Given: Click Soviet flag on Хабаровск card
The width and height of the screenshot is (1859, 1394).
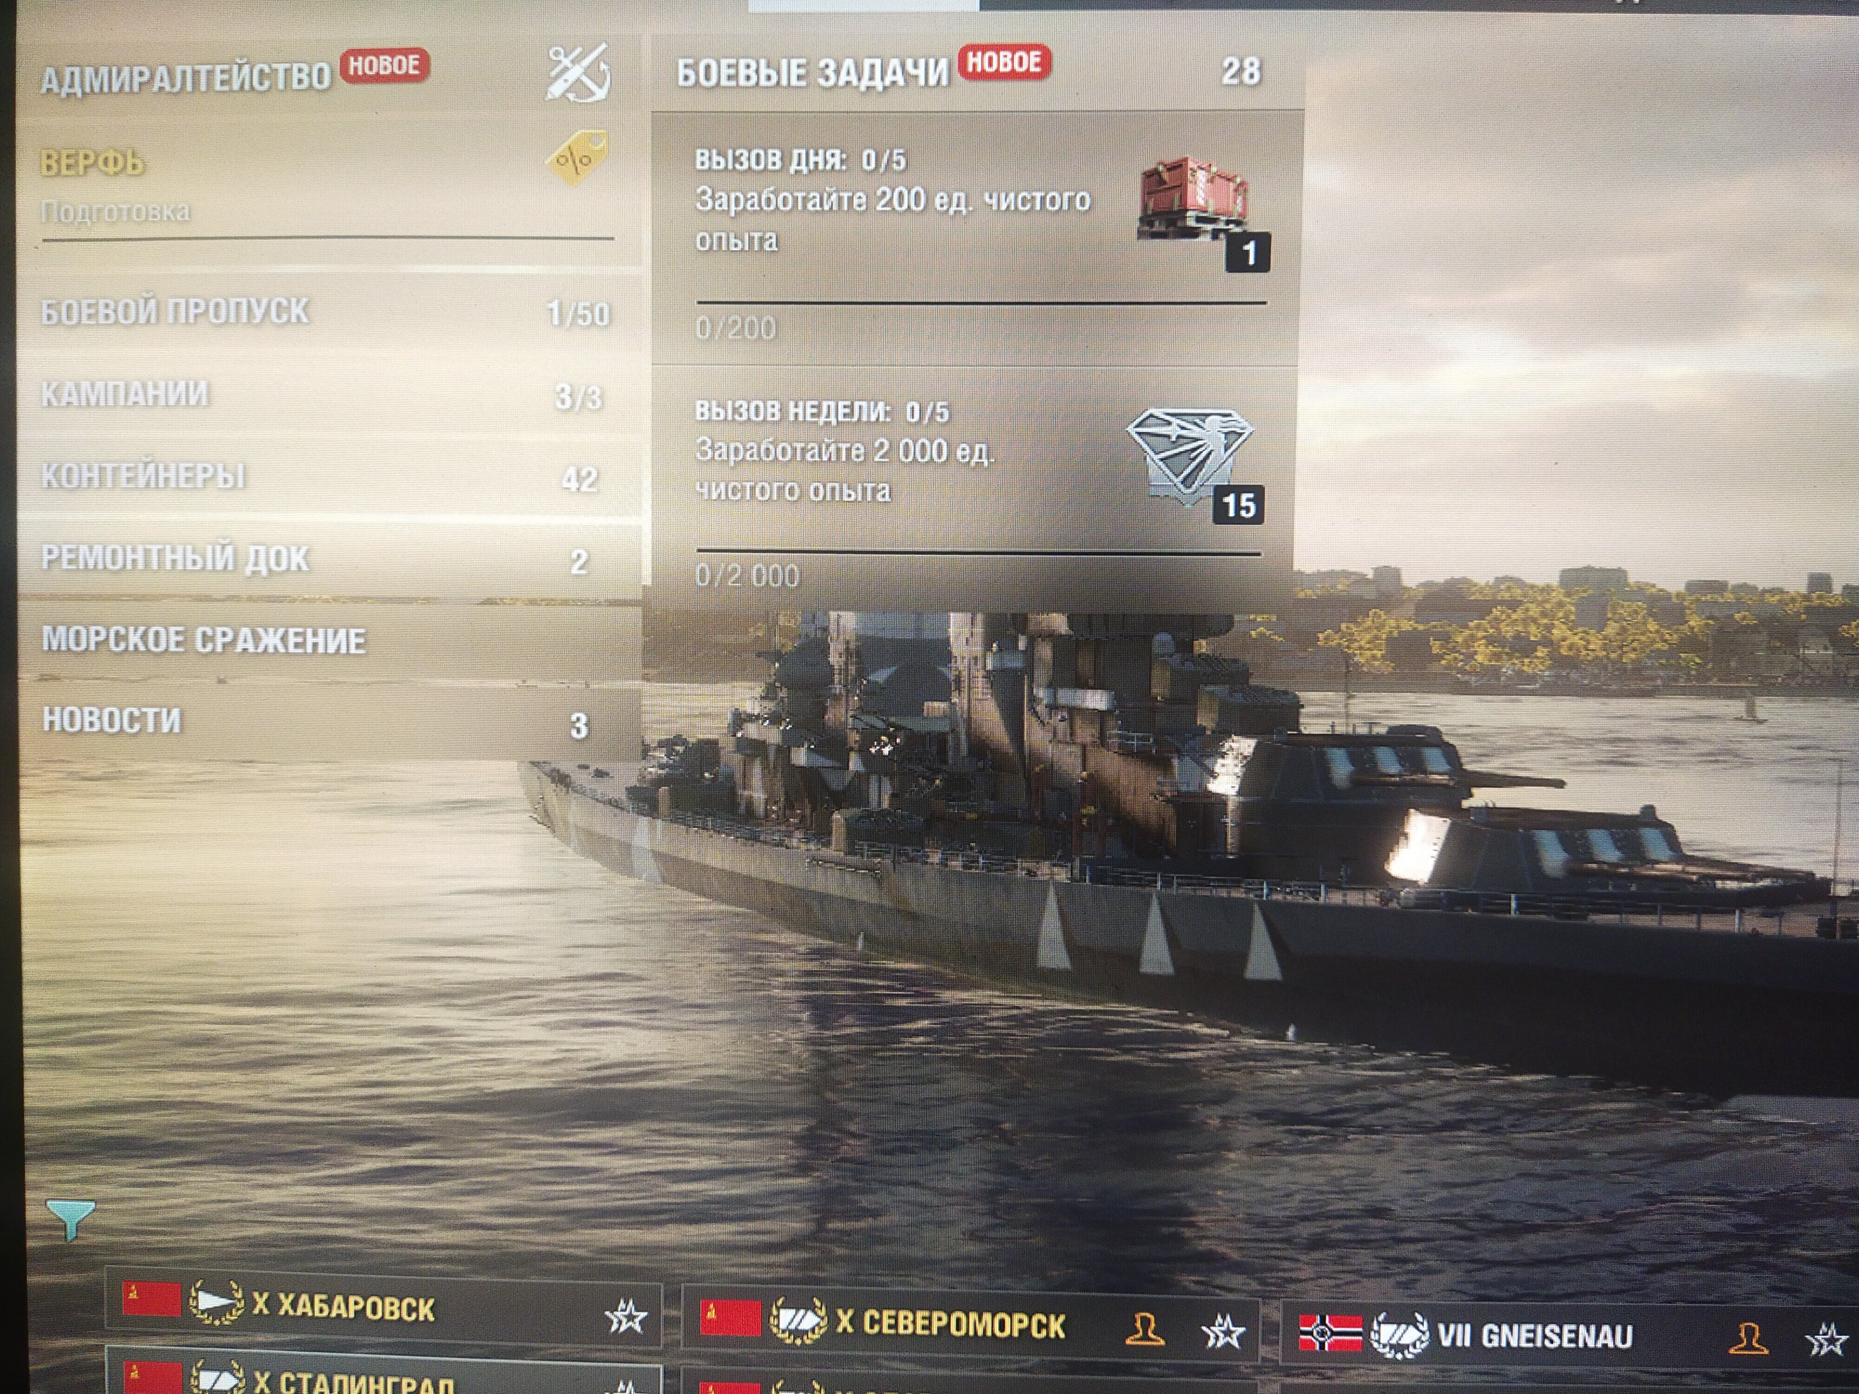Looking at the screenshot, I should pyautogui.click(x=151, y=1299).
